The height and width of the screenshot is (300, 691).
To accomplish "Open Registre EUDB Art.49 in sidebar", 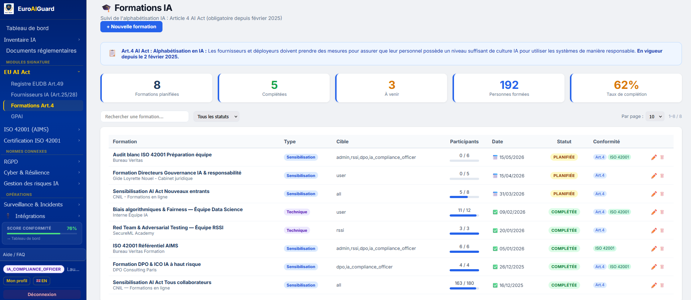I will tap(37, 83).
